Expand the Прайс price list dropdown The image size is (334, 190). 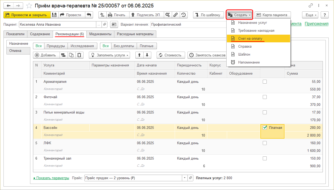point(185,178)
